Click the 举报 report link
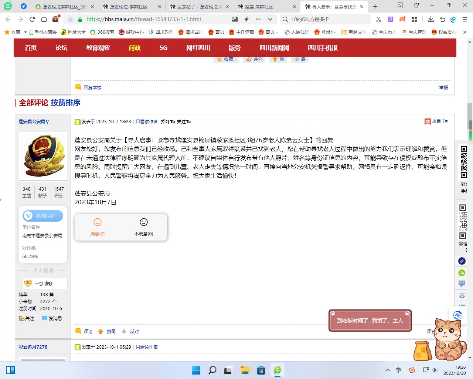Screen dimensions: 473x379 tap(443, 88)
